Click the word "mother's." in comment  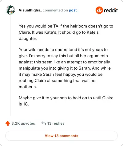(x=28, y=87)
